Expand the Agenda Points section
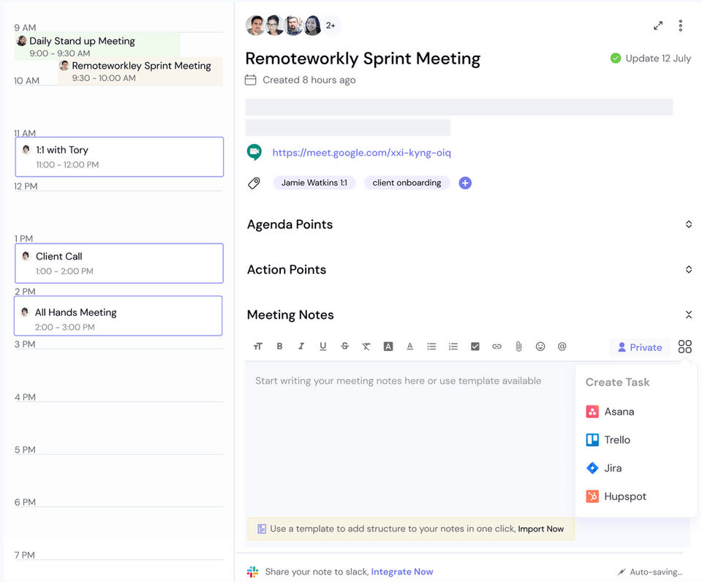 coord(688,224)
